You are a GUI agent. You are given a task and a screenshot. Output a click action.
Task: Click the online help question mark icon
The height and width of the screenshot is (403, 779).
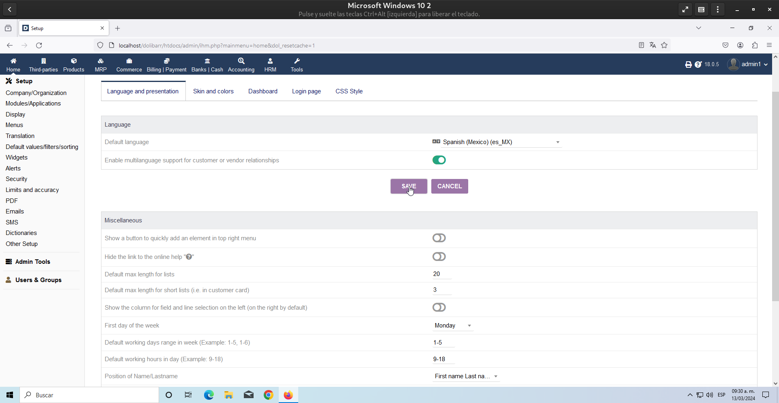click(x=698, y=65)
